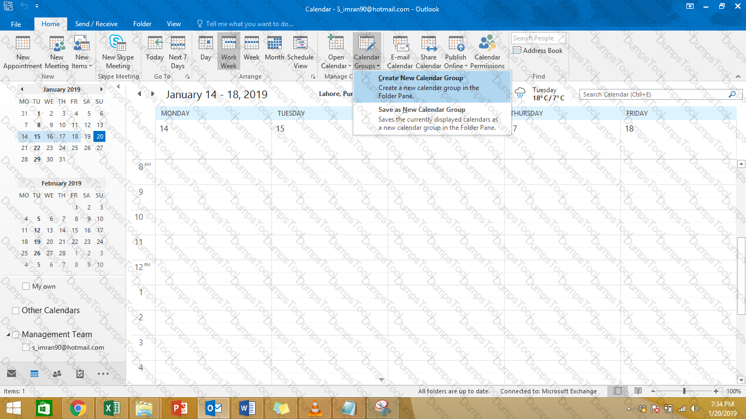Switch to the View tab
The height and width of the screenshot is (419, 746).
click(x=174, y=24)
